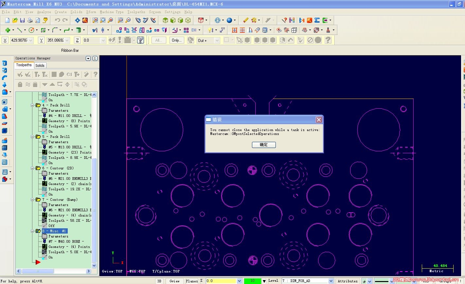Image resolution: width=465 pixels, height=284 pixels.
Task: Open the Xform menu
Action: (x=91, y=12)
